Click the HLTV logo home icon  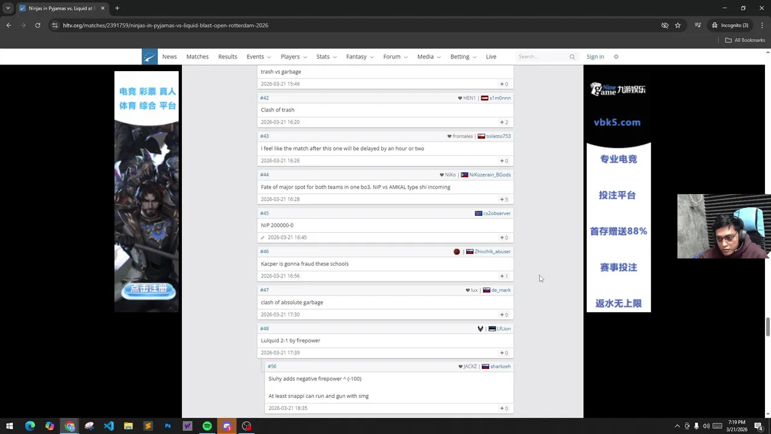tap(149, 57)
